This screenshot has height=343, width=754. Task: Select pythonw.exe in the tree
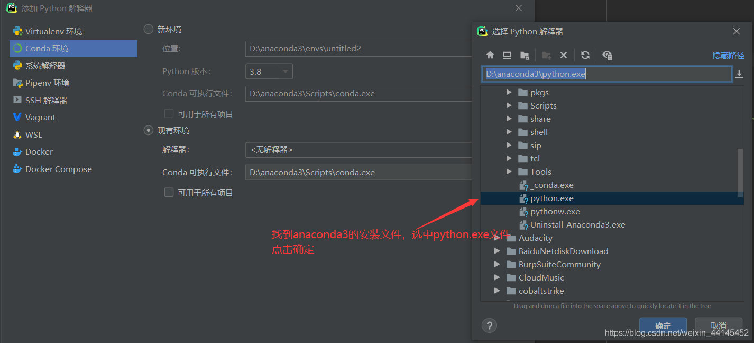[555, 212]
